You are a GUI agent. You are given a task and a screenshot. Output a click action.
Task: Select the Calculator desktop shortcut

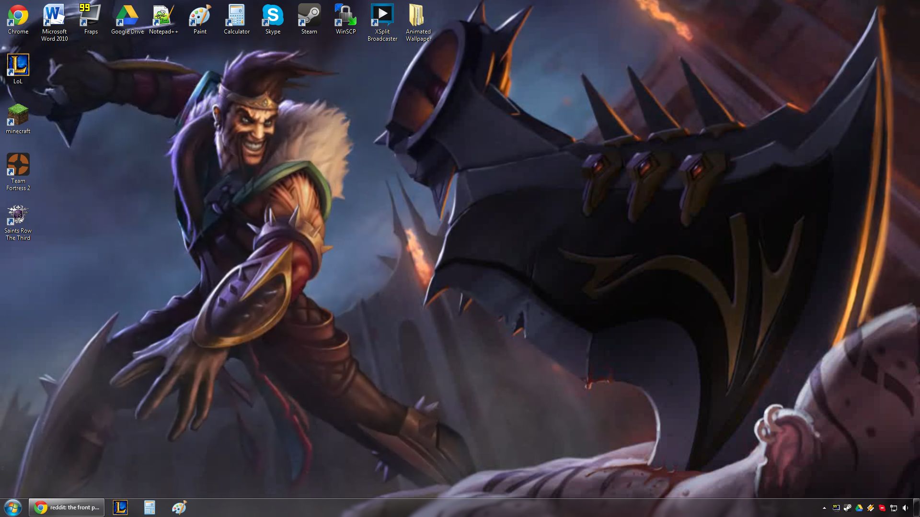pyautogui.click(x=236, y=20)
